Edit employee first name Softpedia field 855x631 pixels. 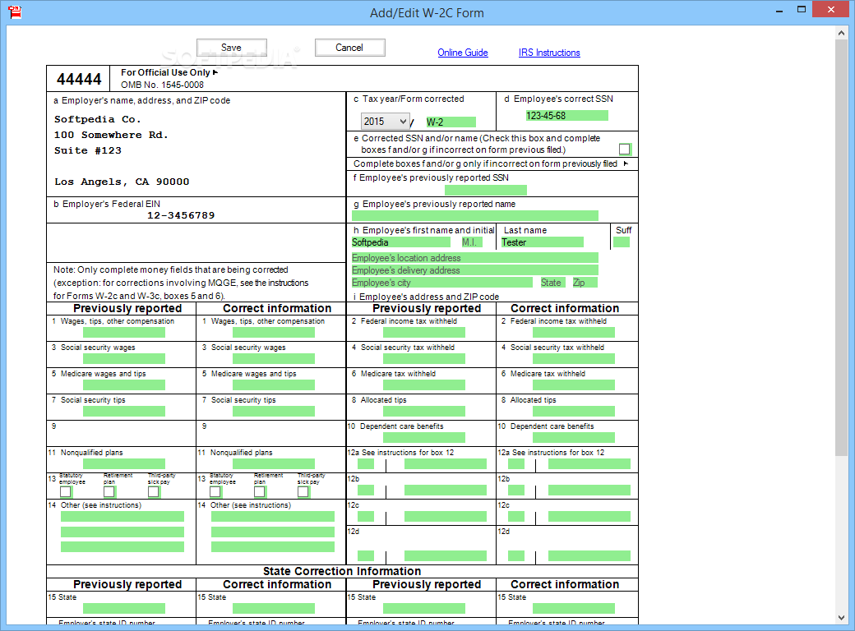click(401, 242)
